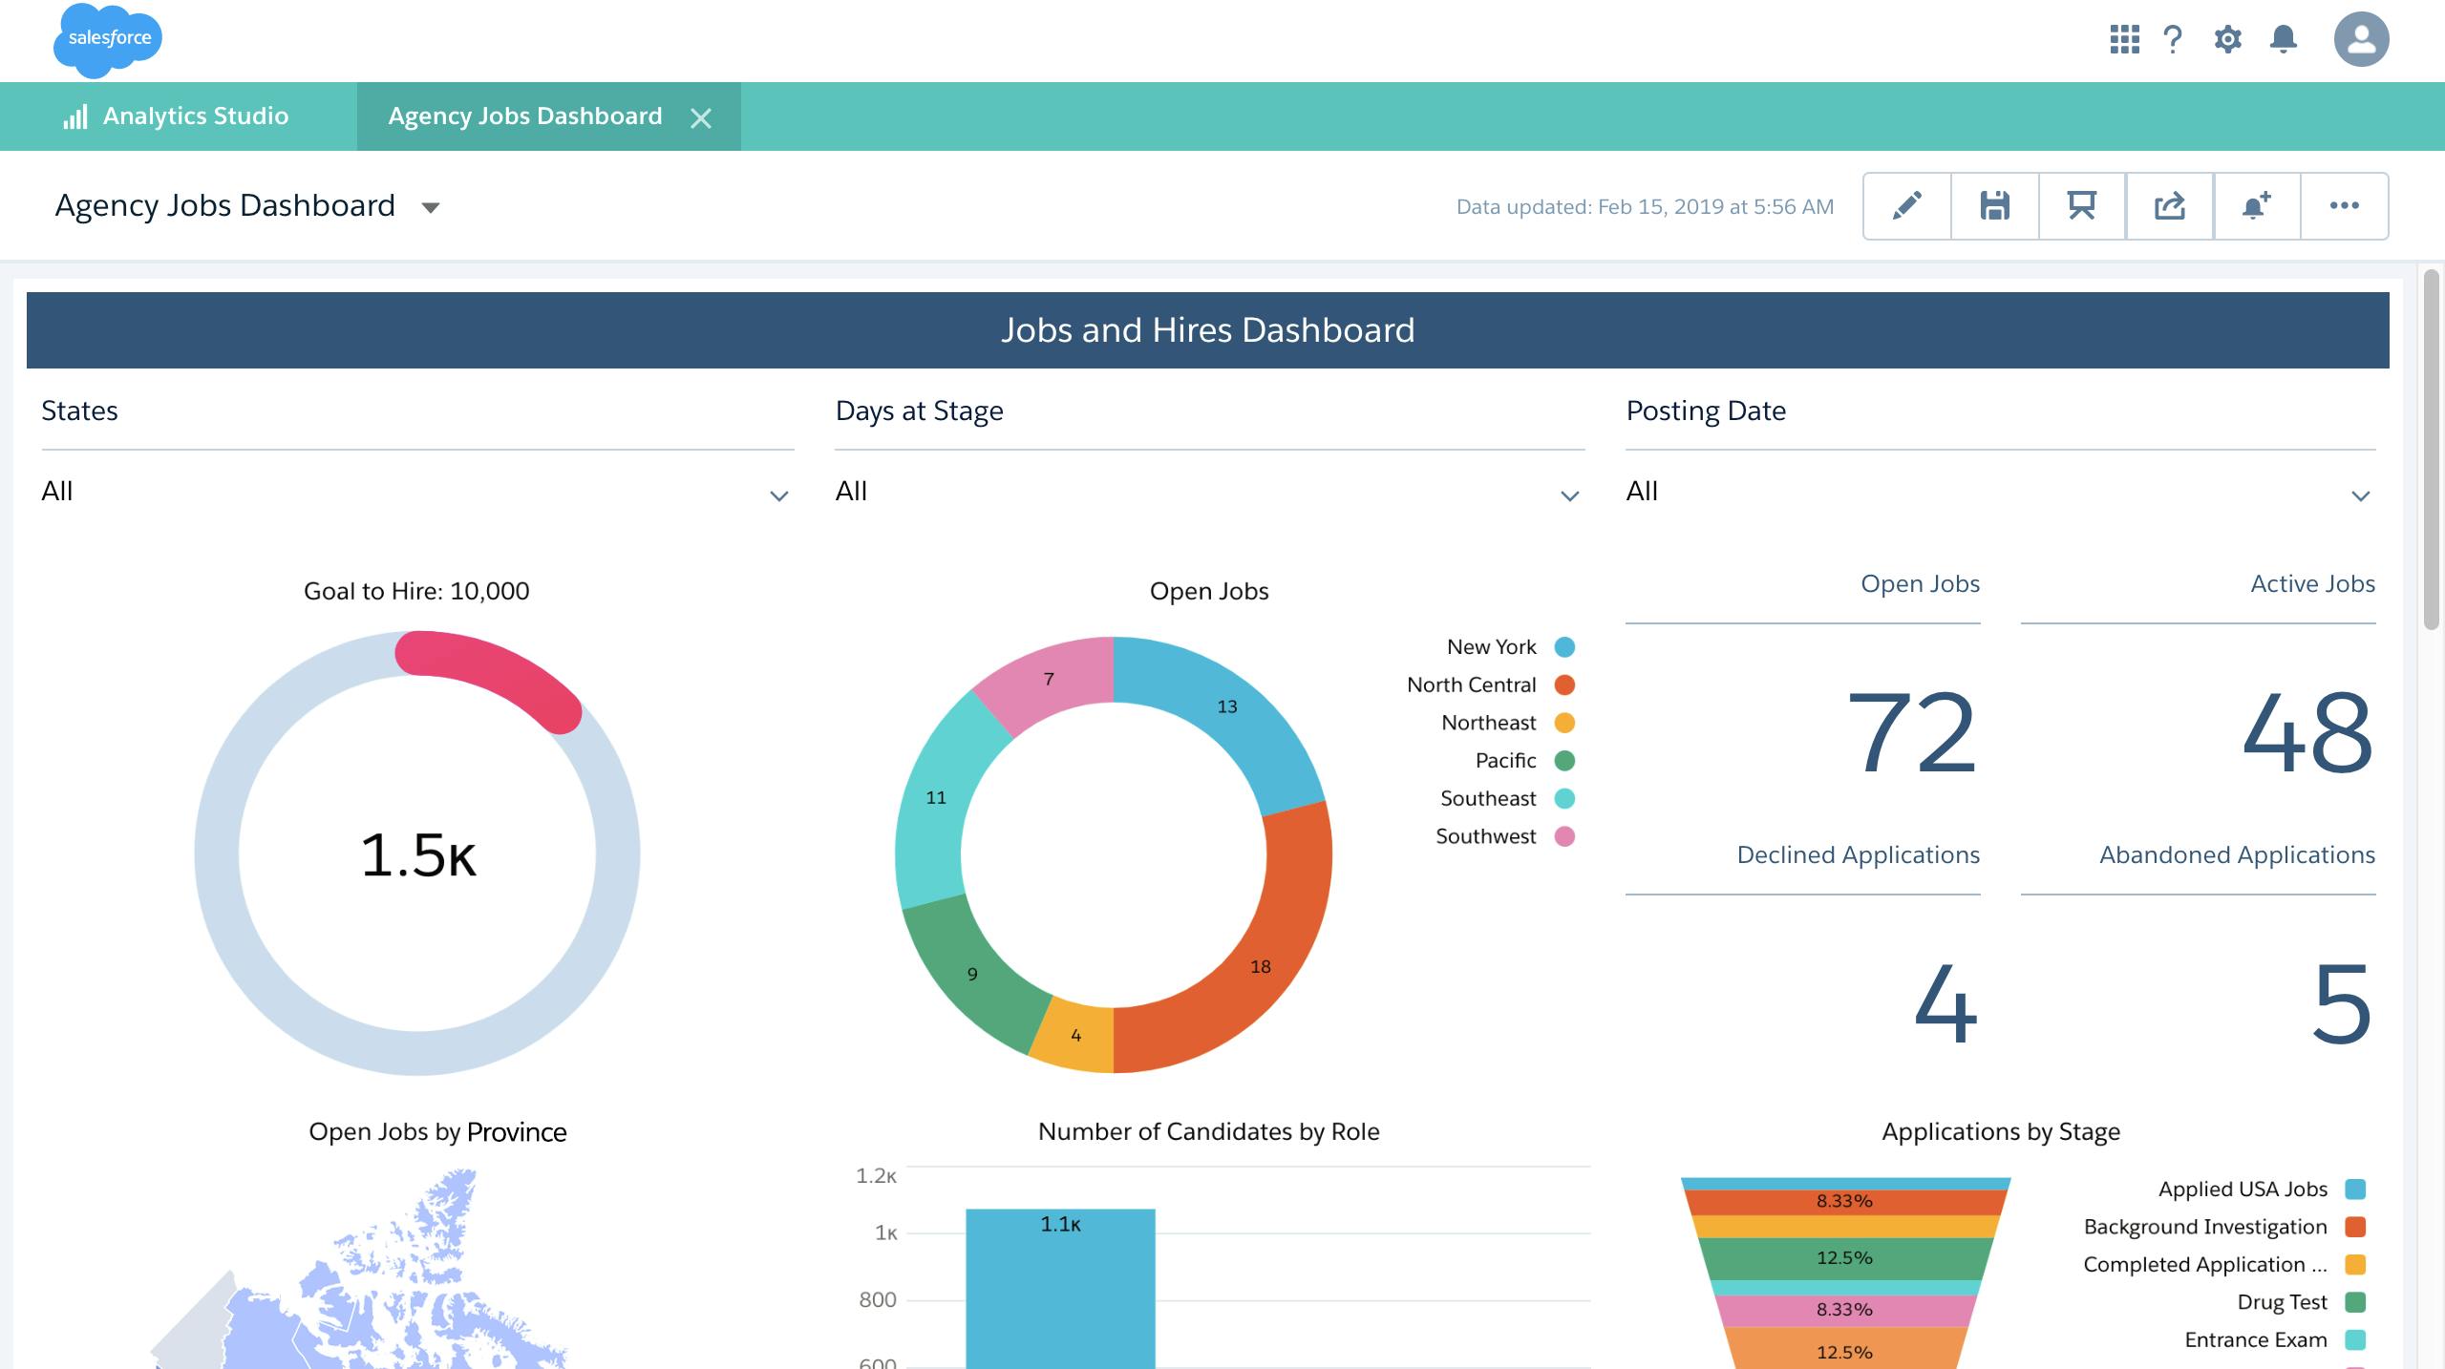Click the Declined Applications heading
Viewport: 2445px width, 1369px height.
[x=1858, y=855]
